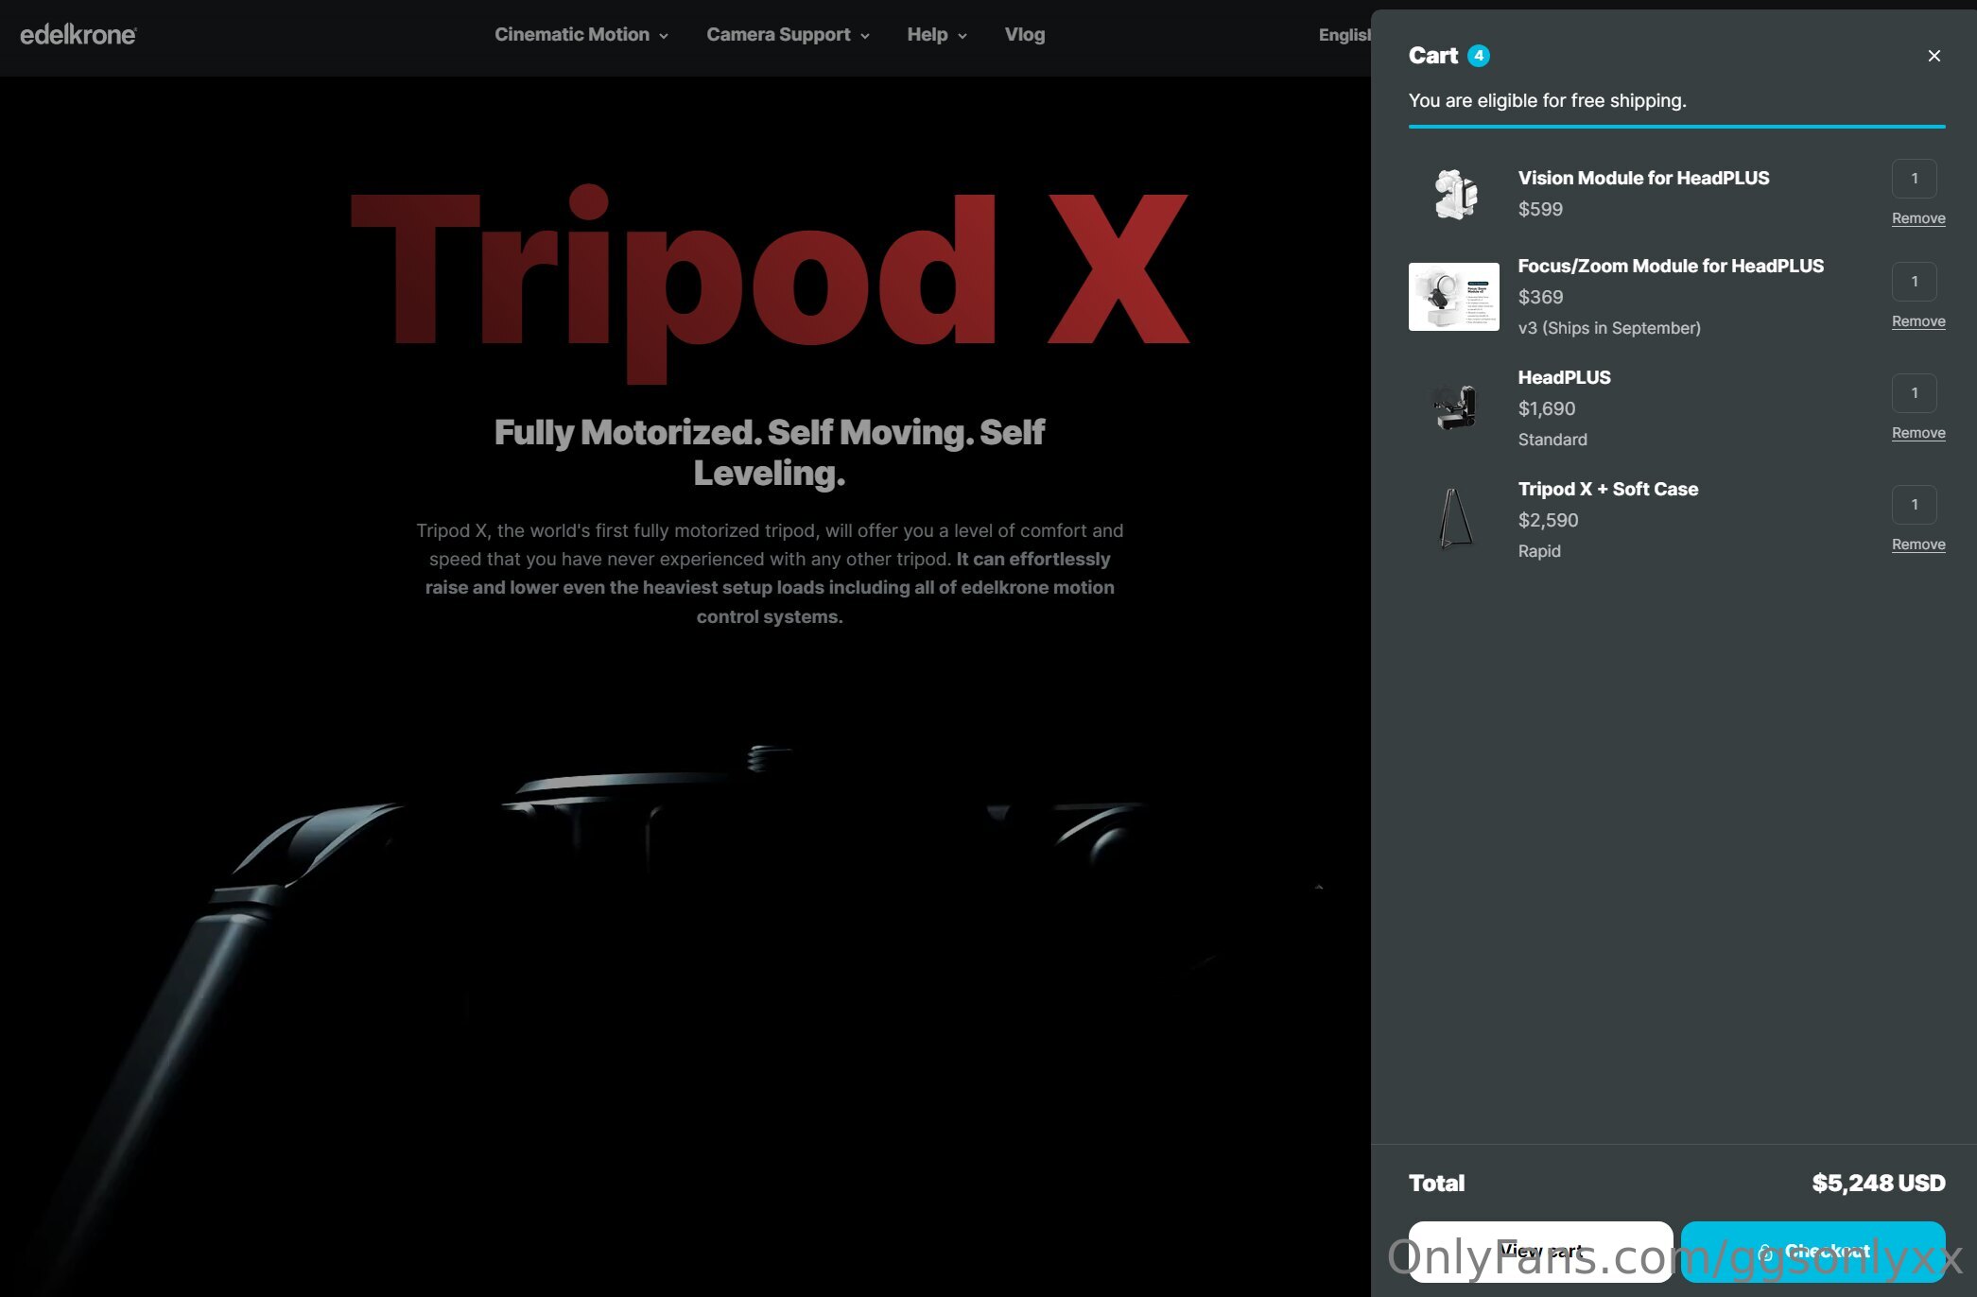Image resolution: width=1977 pixels, height=1297 pixels.
Task: Remove Vision Module for HeadPLUS from cart
Action: tap(1918, 218)
